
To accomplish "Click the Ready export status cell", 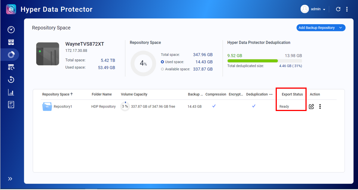I will click(284, 107).
